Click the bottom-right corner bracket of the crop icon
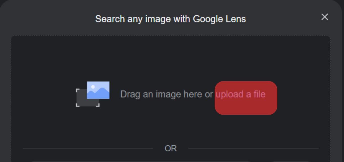 [x=98, y=105]
